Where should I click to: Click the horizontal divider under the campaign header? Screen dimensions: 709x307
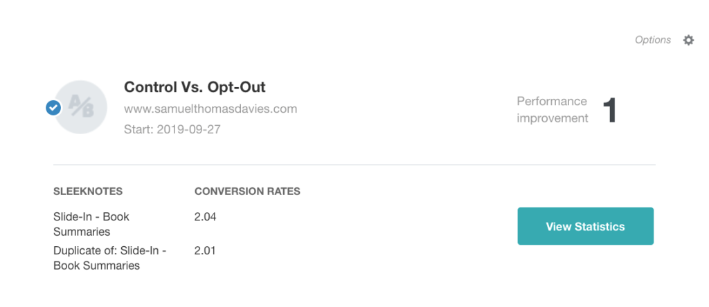tap(354, 165)
